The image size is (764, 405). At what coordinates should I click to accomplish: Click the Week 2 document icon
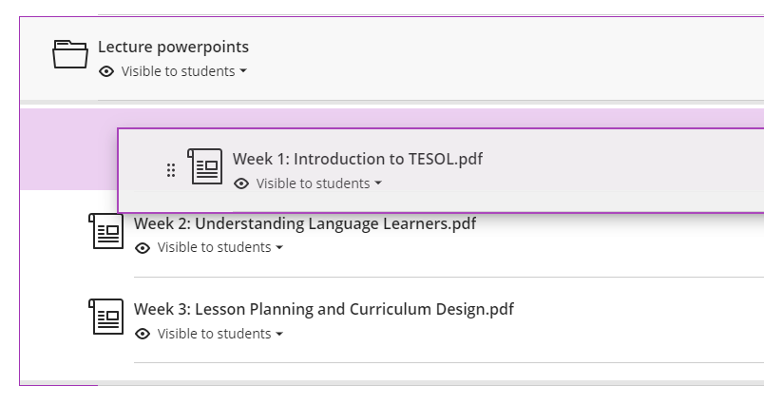pyautogui.click(x=106, y=231)
